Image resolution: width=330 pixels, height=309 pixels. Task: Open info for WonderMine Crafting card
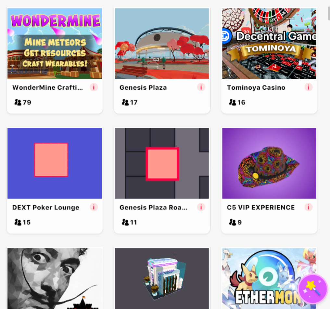coord(94,87)
